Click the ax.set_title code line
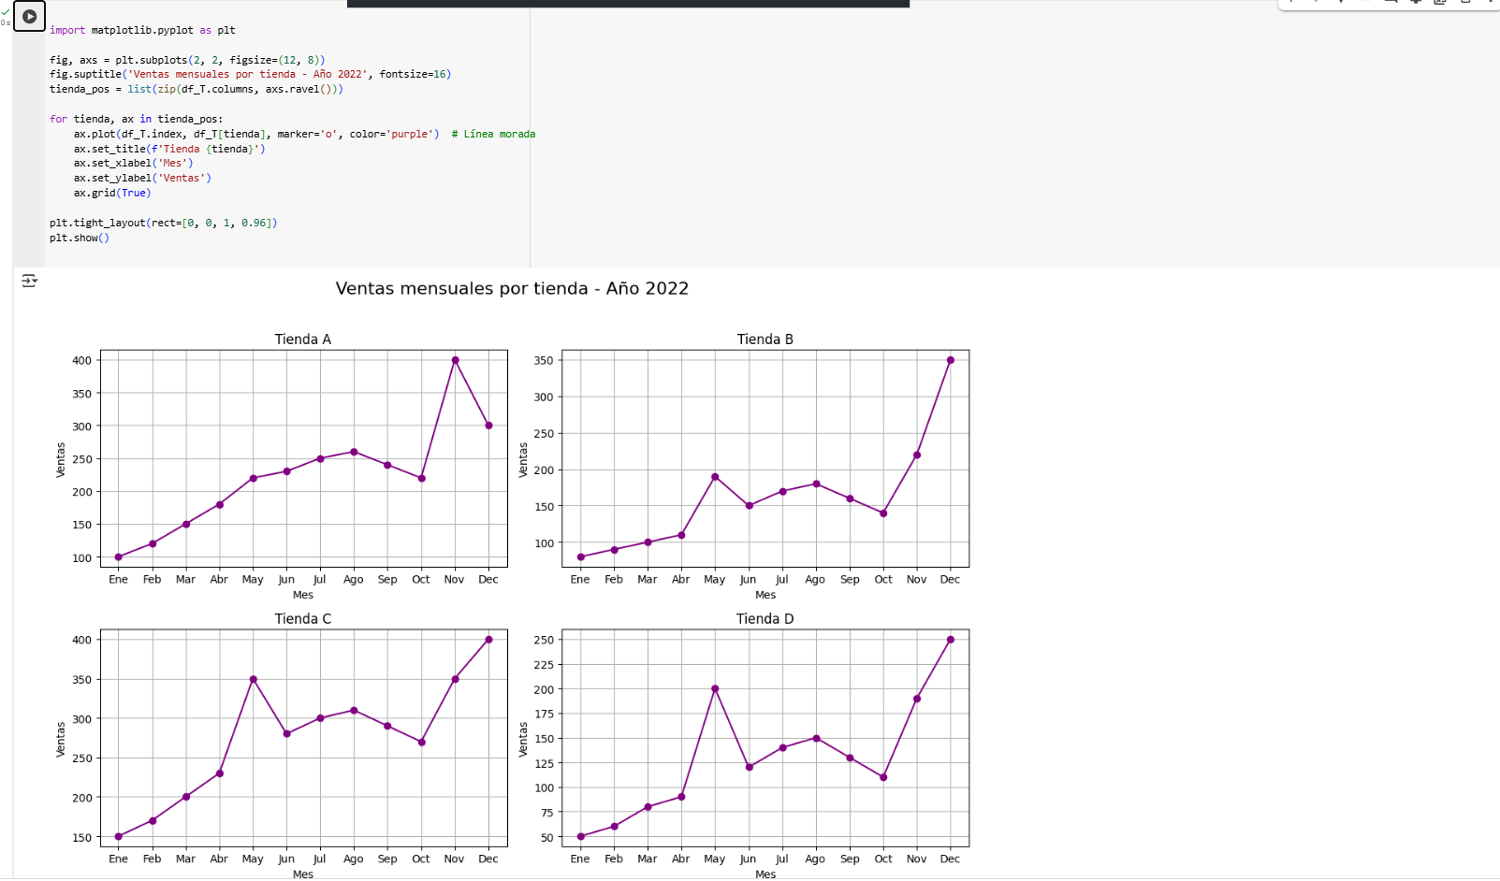Screen dimensions: 1500x881 pyautogui.click(x=169, y=149)
